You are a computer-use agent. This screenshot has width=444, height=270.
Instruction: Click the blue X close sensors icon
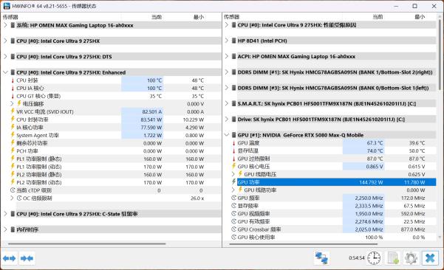click(x=430, y=258)
